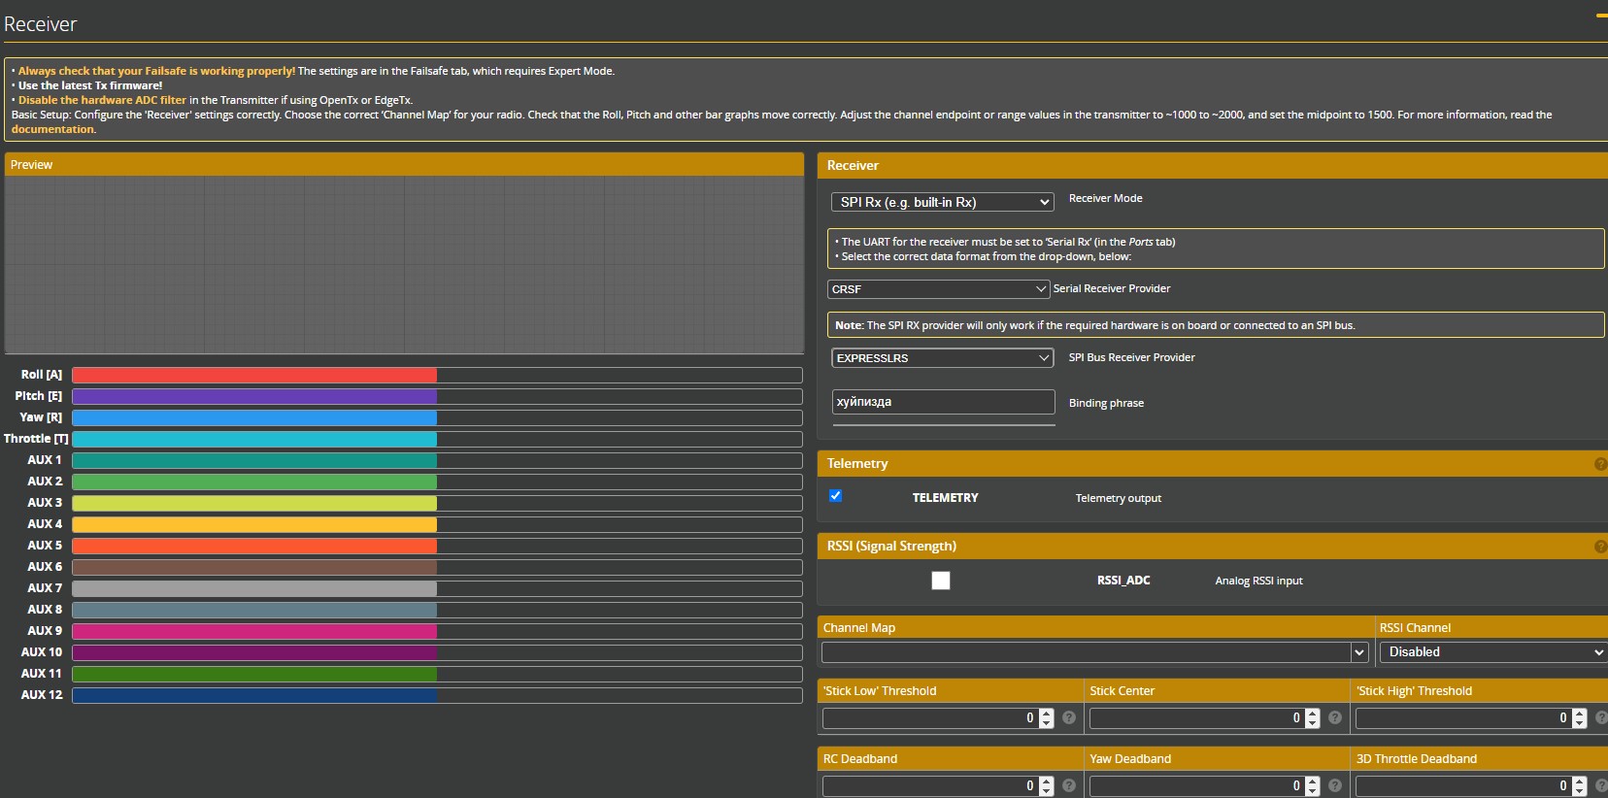Click help icon beside Yaw Deadband field
Viewport: 1608px width, 798px height.
point(1335,785)
